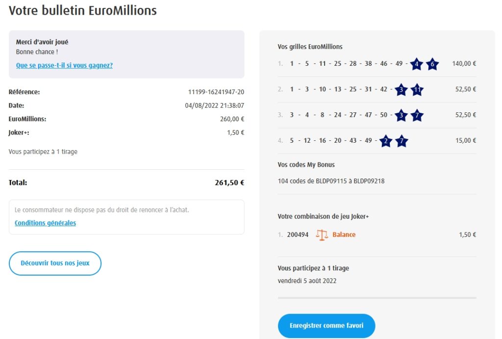502x339 pixels.
Task: Click the orange Balance label
Action: [x=344, y=235]
